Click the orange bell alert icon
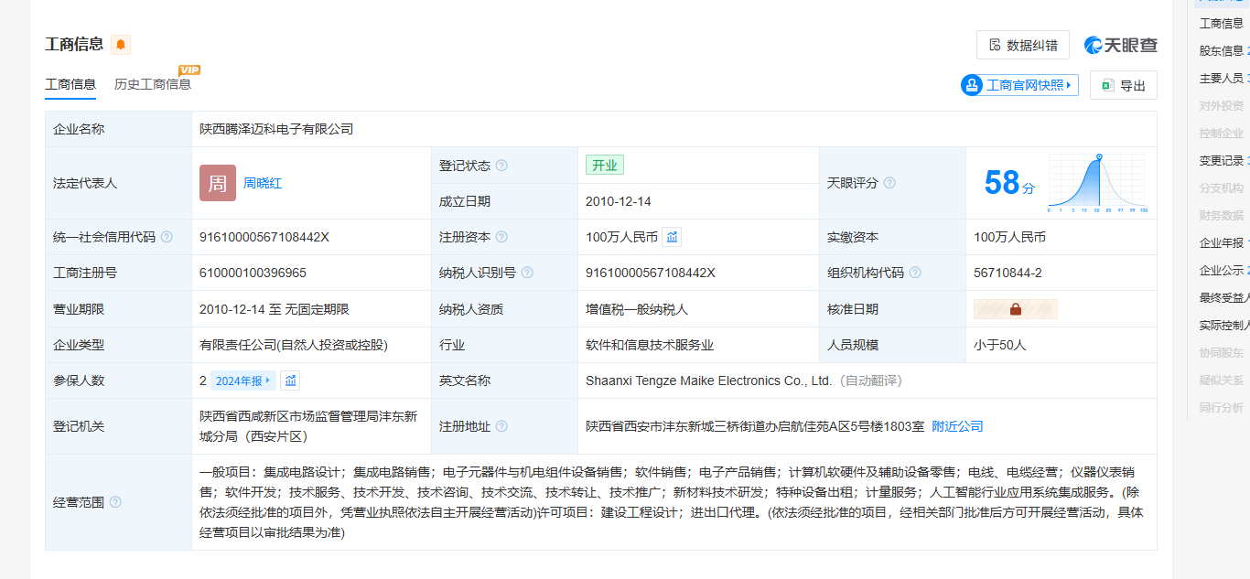 pyautogui.click(x=121, y=45)
